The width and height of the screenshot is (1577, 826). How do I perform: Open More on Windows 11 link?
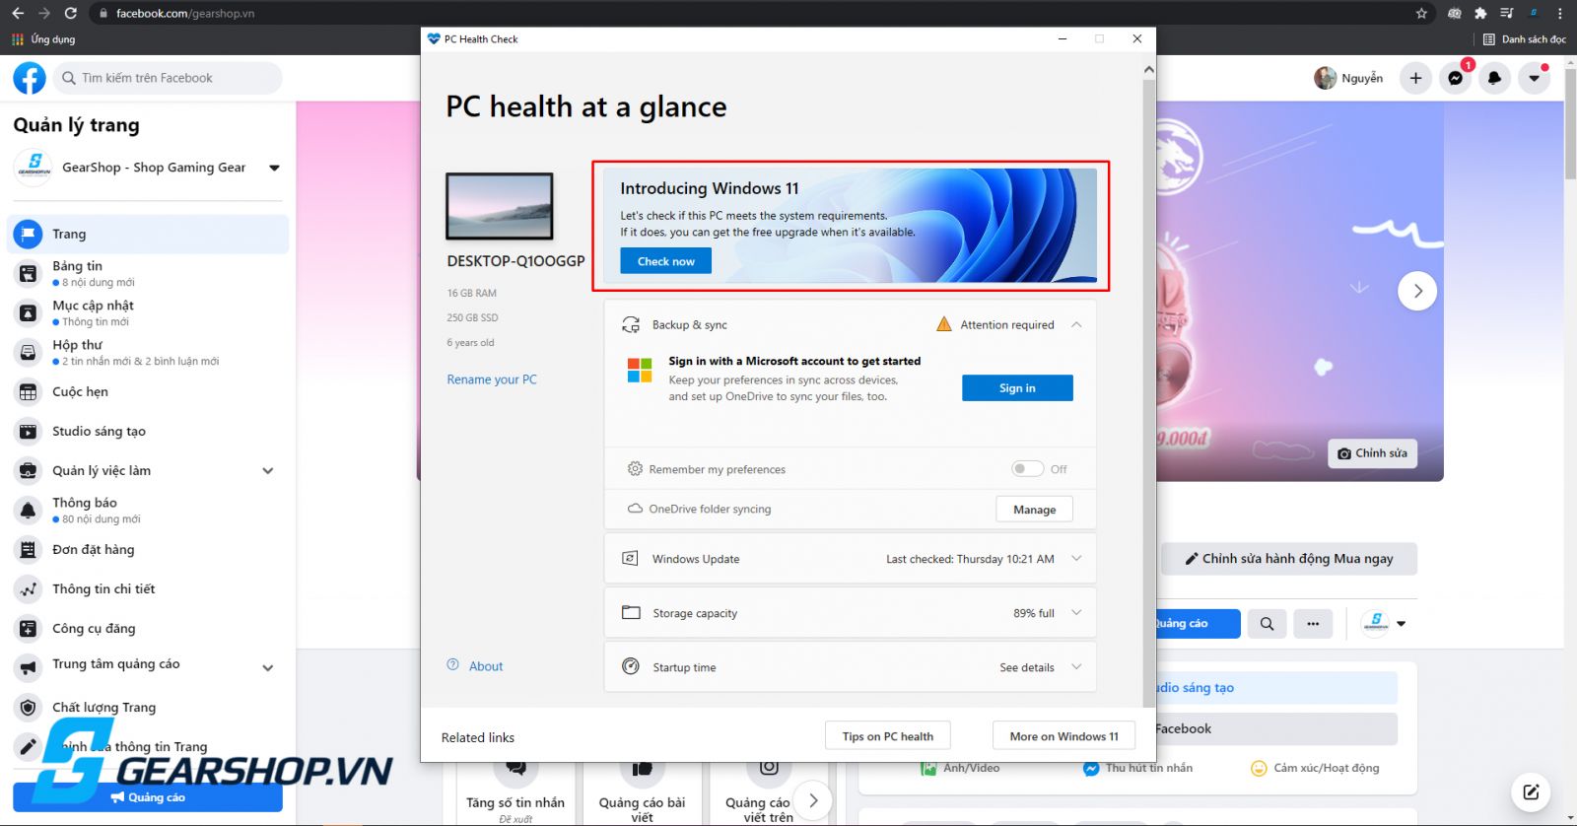click(x=1063, y=736)
